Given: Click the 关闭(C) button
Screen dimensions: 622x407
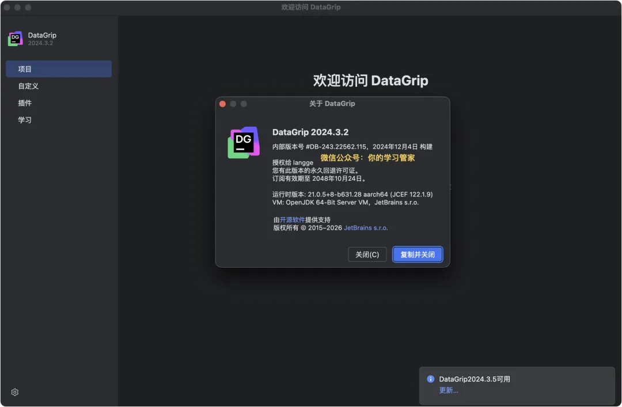Looking at the screenshot, I should pos(367,254).
